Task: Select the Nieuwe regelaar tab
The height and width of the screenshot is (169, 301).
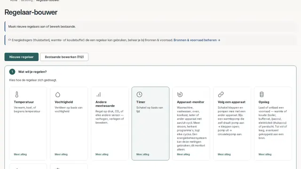Action: pos(22,57)
